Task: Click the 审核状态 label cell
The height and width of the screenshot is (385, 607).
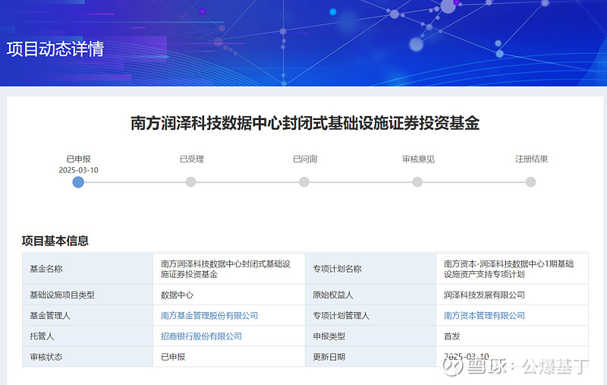Action: 87,357
